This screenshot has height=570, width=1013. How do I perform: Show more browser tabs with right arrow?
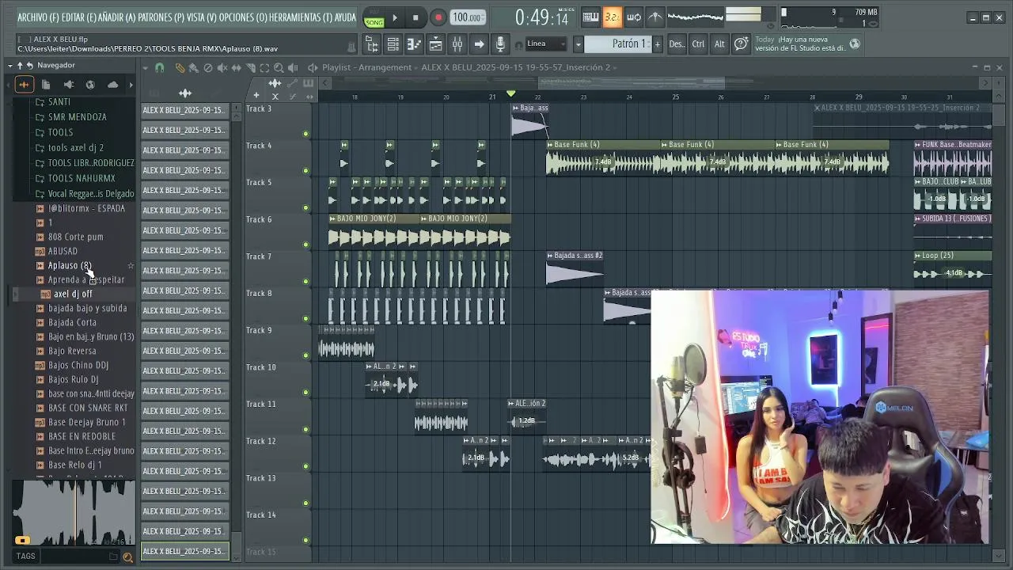131,85
